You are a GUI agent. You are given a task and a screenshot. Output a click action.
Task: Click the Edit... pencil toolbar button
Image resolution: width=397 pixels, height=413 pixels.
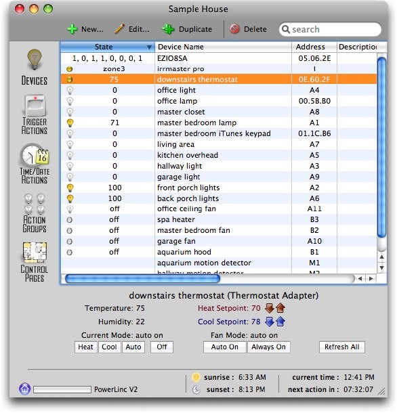pos(132,29)
